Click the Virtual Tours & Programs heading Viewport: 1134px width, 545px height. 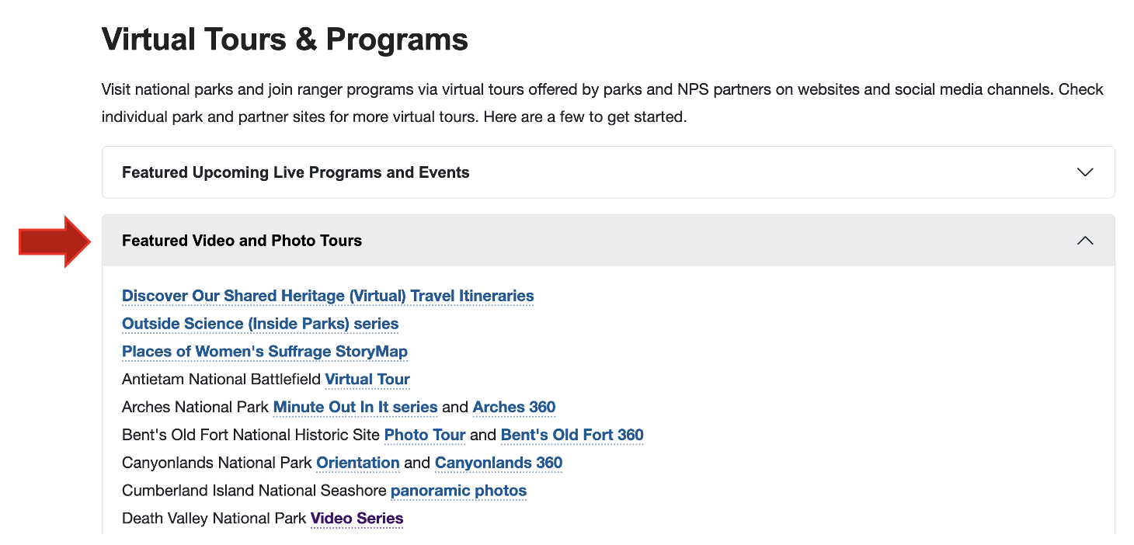point(284,38)
